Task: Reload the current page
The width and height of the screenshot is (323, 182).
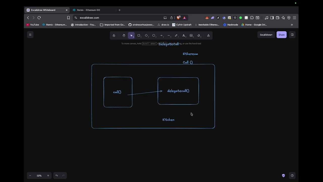Action: 39,18
